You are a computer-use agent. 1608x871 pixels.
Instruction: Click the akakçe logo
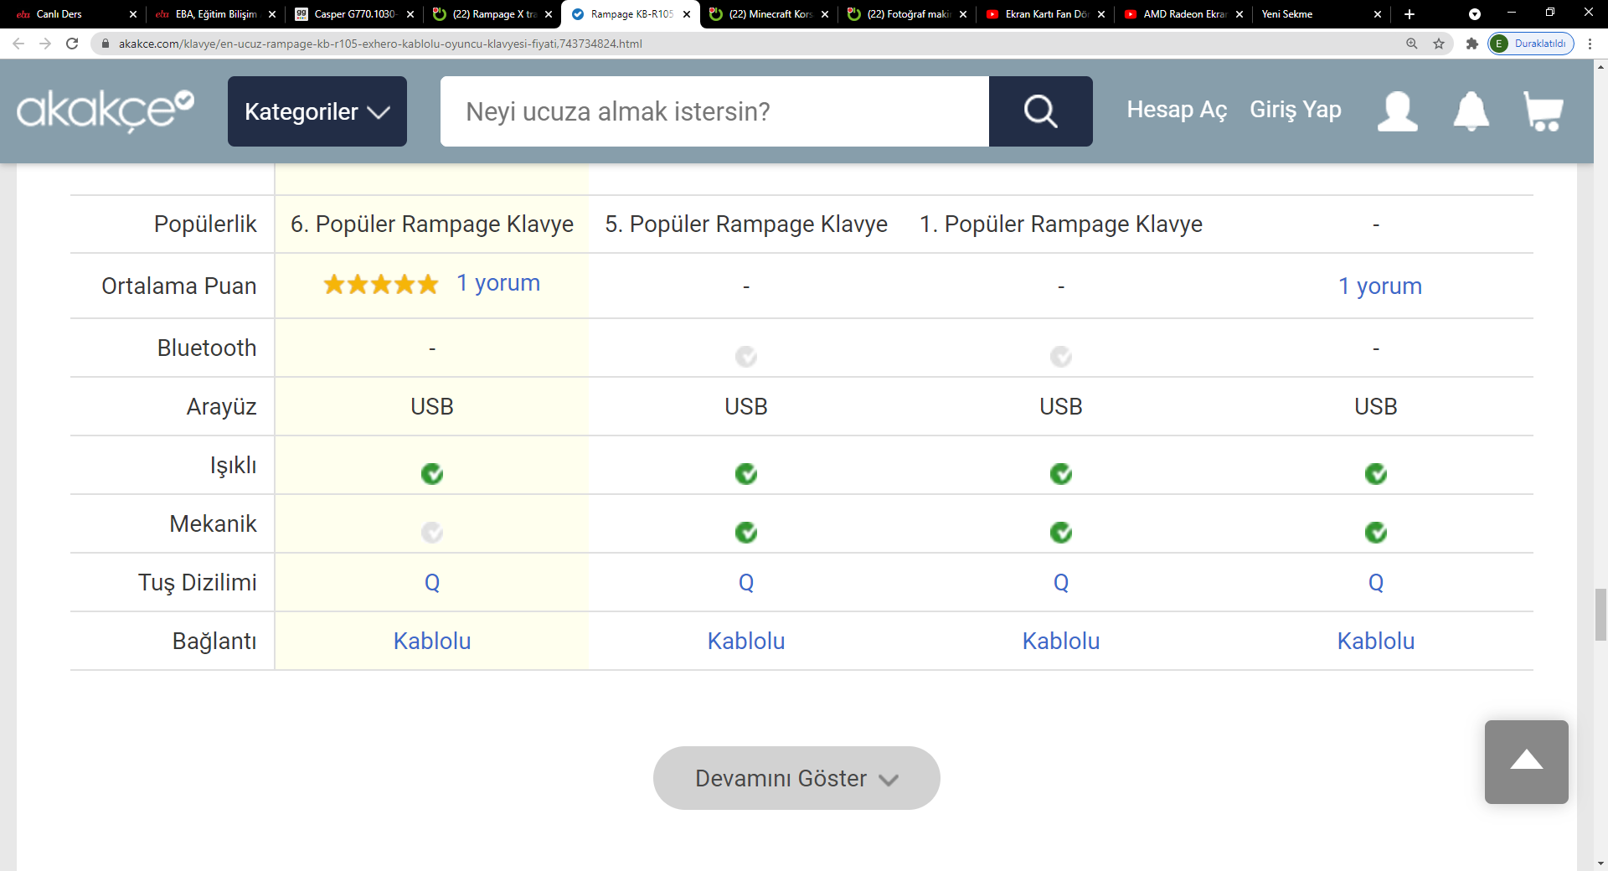pyautogui.click(x=106, y=111)
